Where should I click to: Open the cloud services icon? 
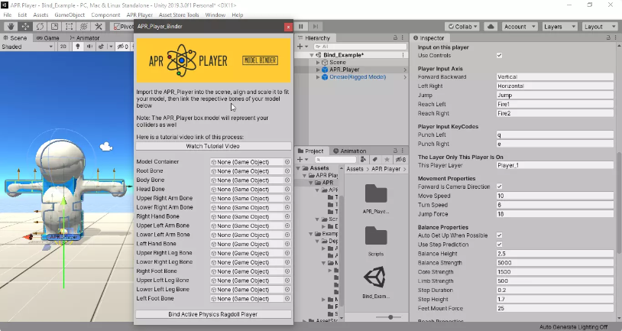coord(491,27)
